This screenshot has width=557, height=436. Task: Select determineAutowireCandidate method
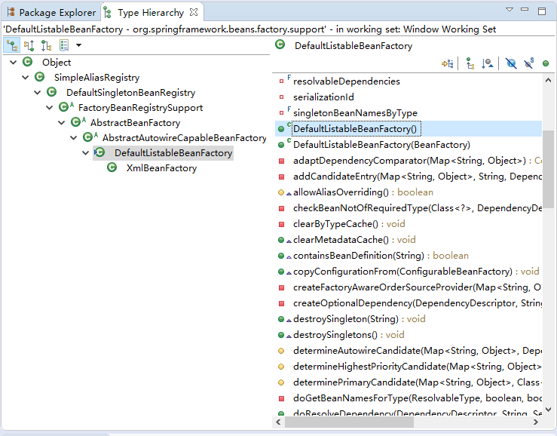point(418,351)
